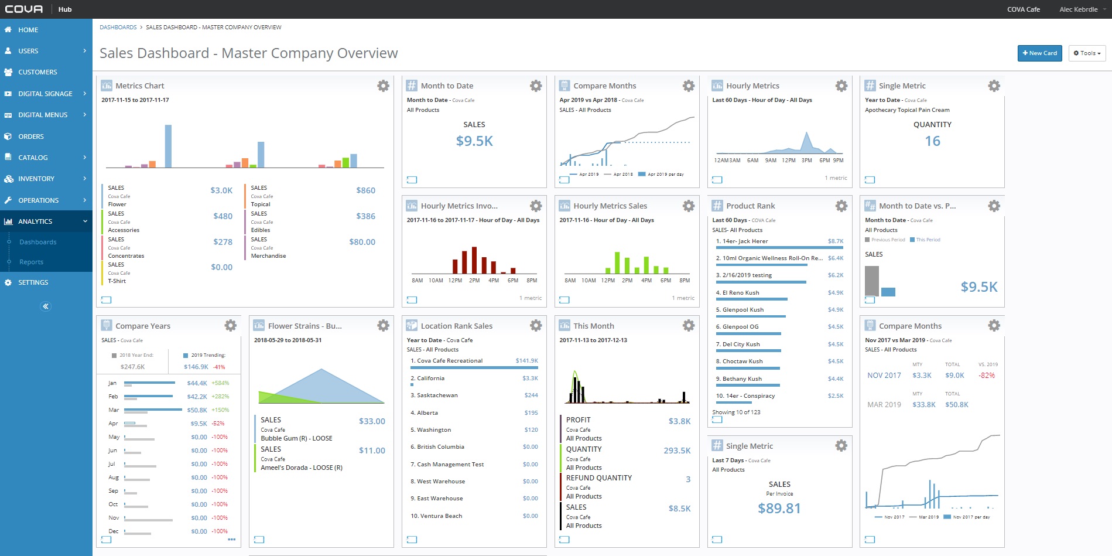This screenshot has height=556, width=1112.
Task: Click the ellipsis icon on Compare Years card
Action: [232, 539]
